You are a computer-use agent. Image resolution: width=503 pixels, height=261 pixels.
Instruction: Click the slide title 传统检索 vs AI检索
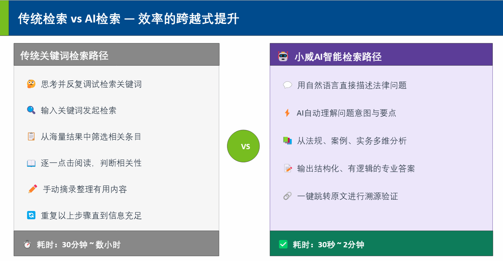128,19
